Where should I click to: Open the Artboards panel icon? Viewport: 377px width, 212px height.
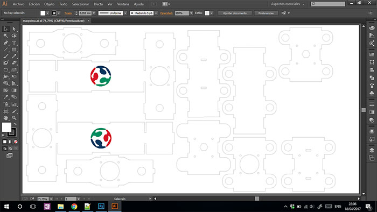point(372,158)
